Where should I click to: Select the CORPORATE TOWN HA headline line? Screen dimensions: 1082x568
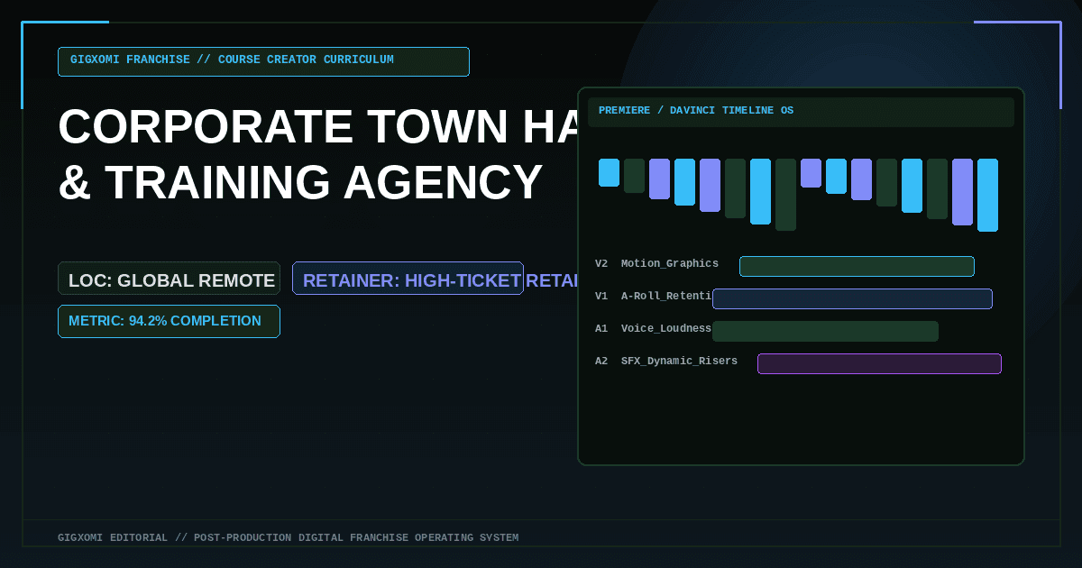[317, 126]
